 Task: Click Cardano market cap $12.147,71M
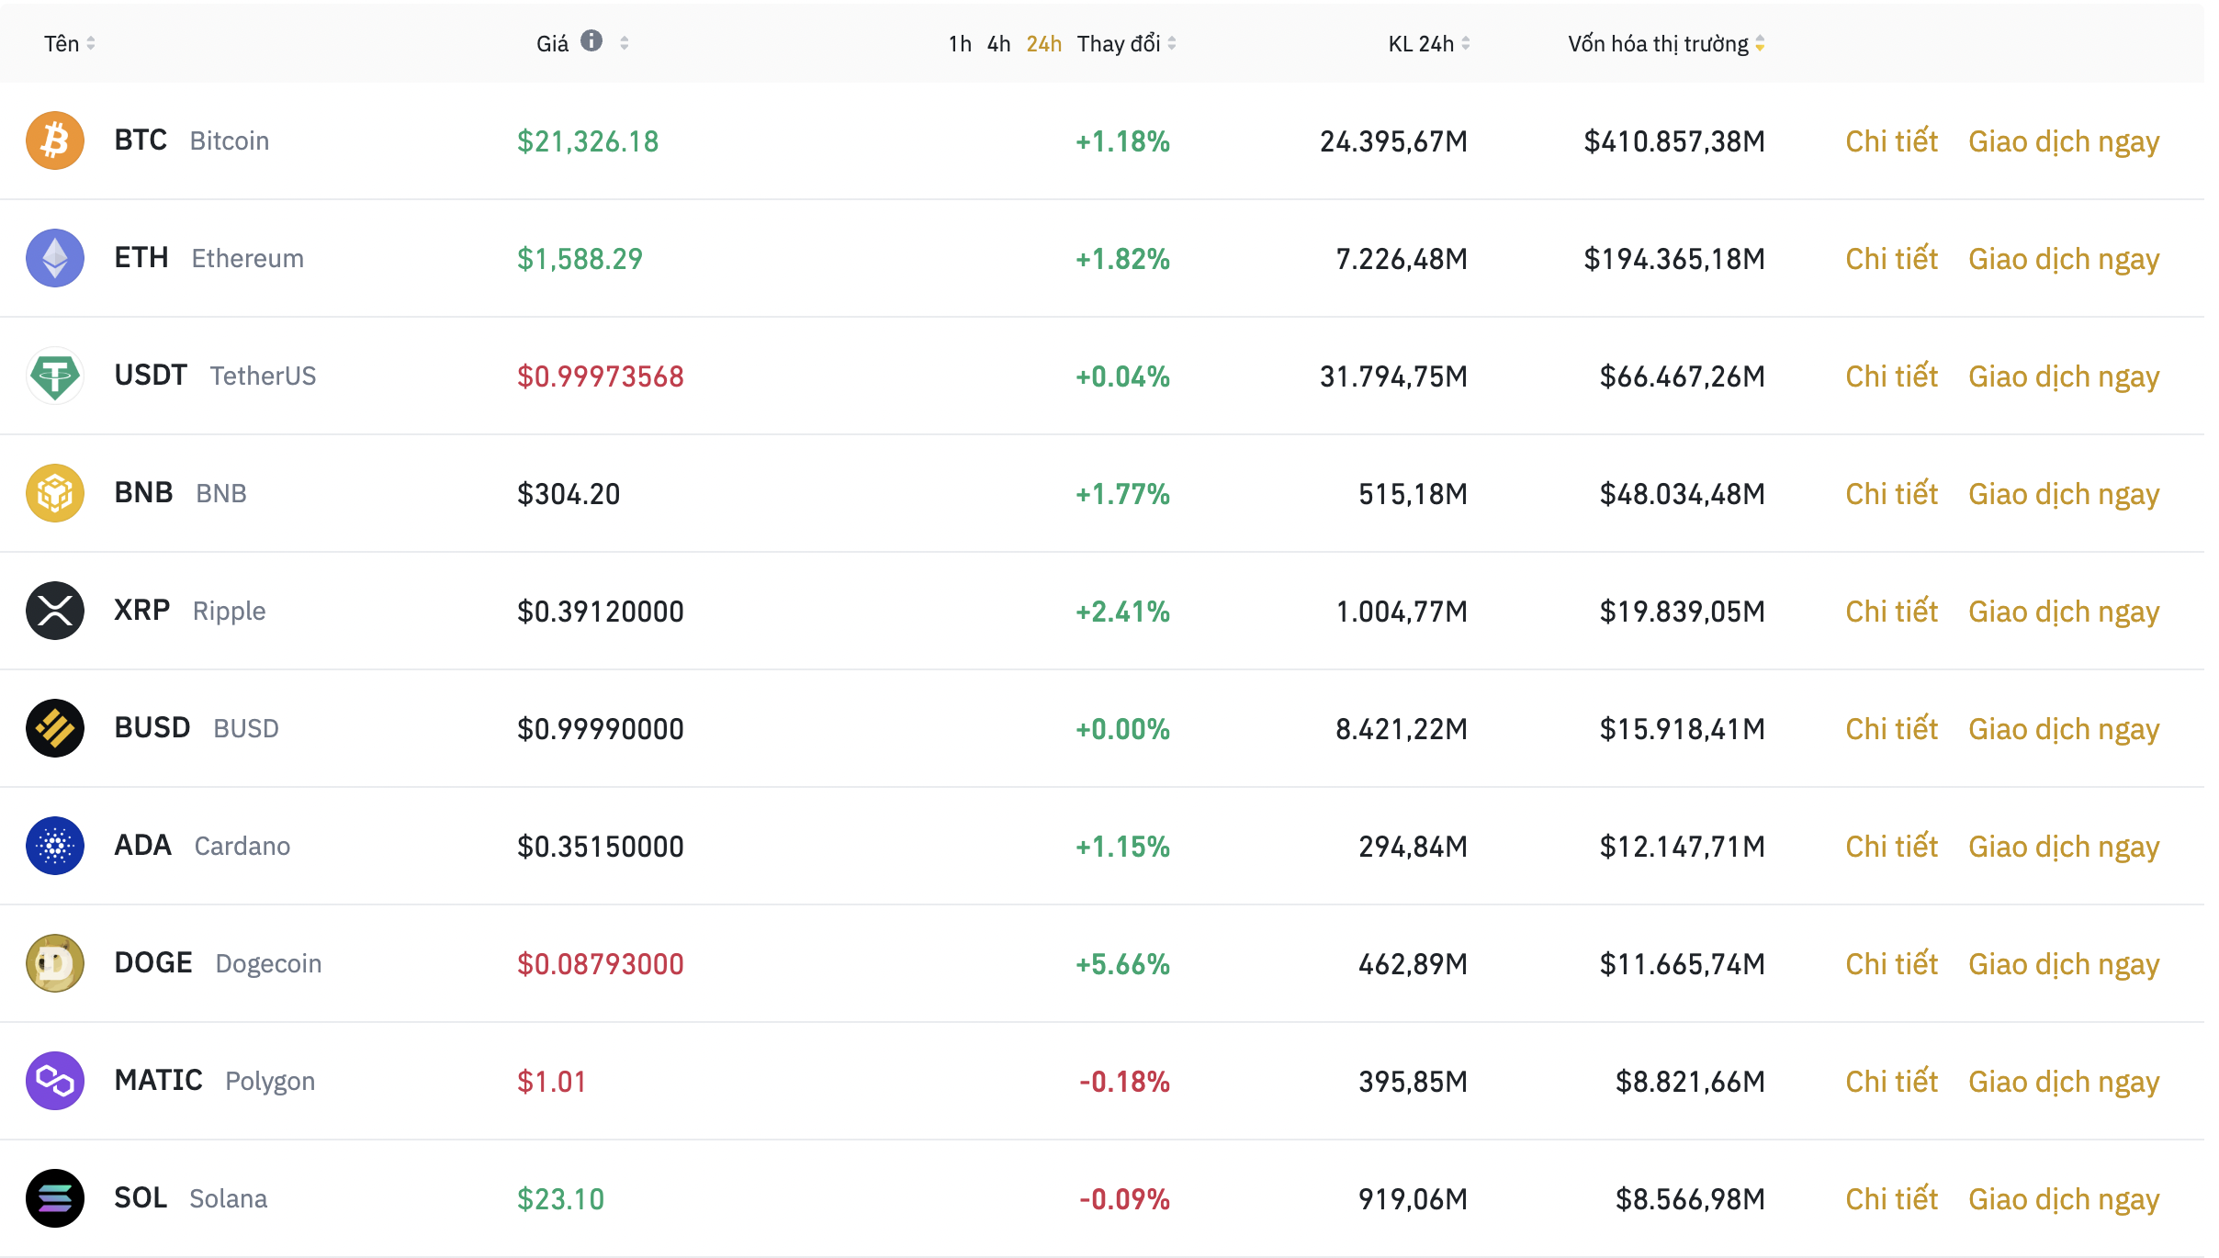[1683, 847]
